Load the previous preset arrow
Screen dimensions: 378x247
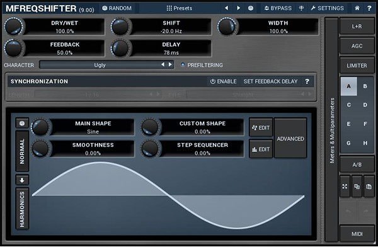(226, 8)
